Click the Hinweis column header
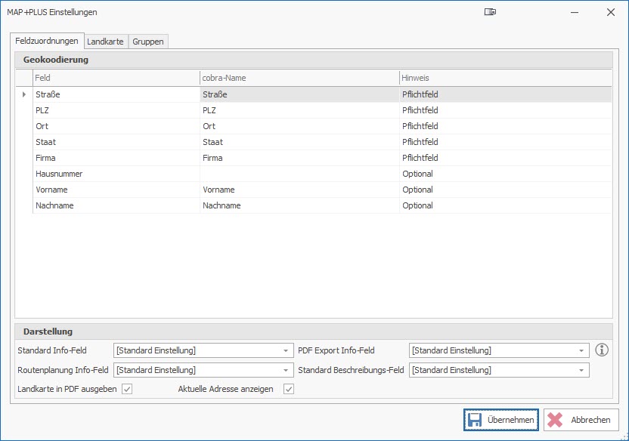629x441 pixels. click(506, 78)
